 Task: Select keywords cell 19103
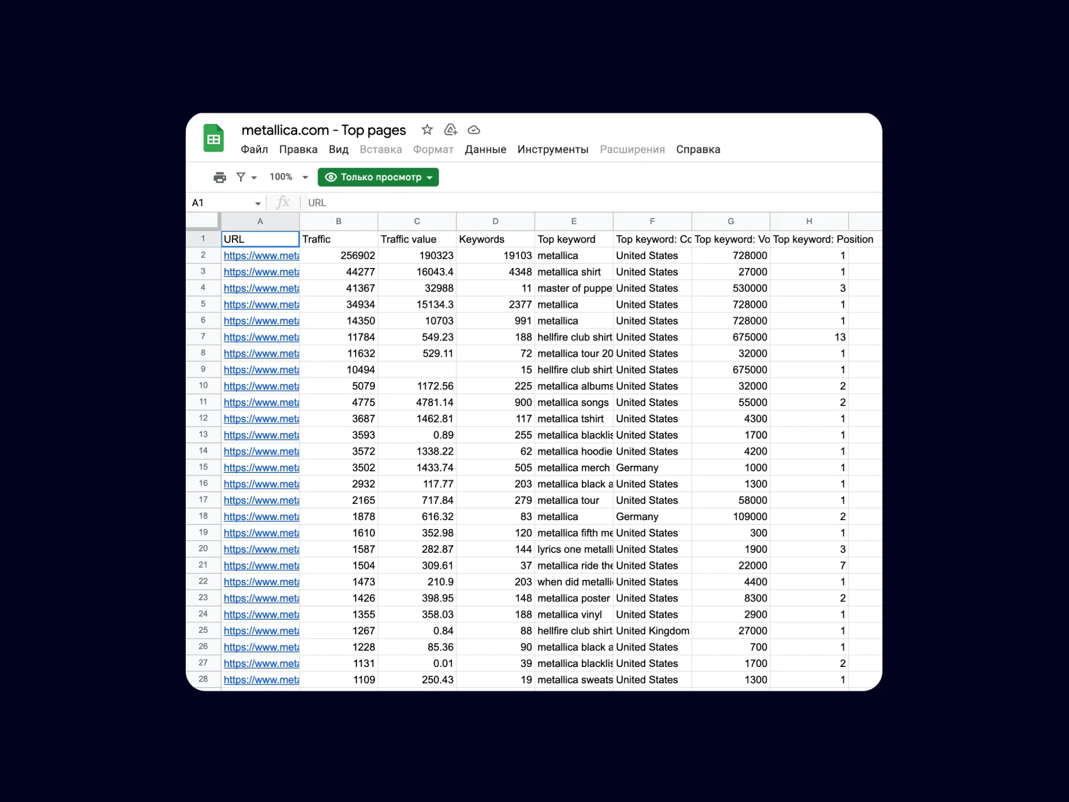(496, 255)
